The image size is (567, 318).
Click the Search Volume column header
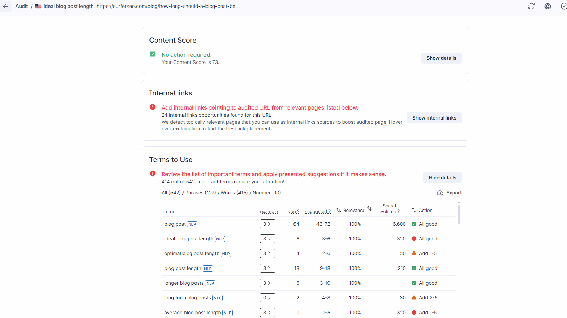coord(390,208)
